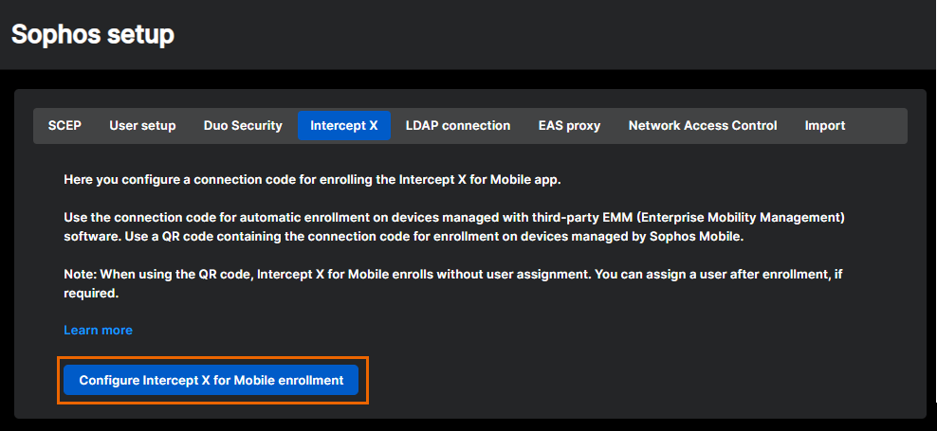Click empty panel space right of Configure button
Screen dimensions: 937x431
click(645, 380)
